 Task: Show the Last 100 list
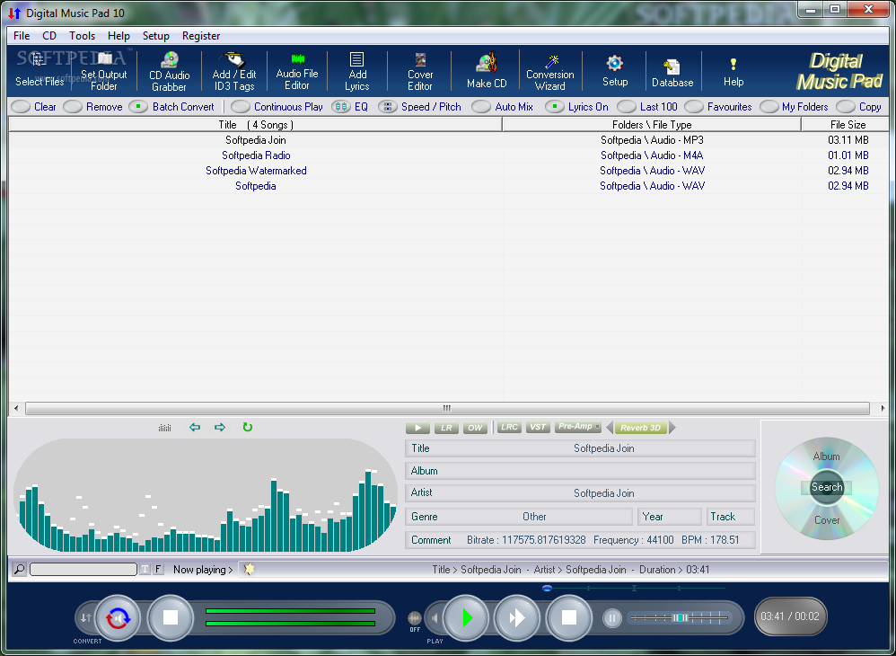pos(627,107)
